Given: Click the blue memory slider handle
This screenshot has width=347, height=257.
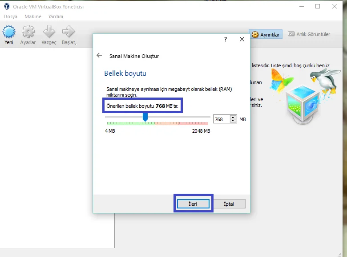Looking at the screenshot, I should 145,117.
